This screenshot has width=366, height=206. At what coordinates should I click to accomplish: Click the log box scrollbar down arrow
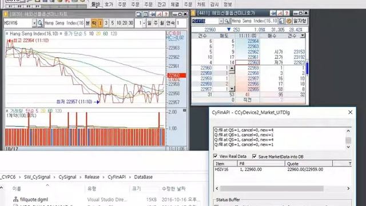[x=348, y=147]
